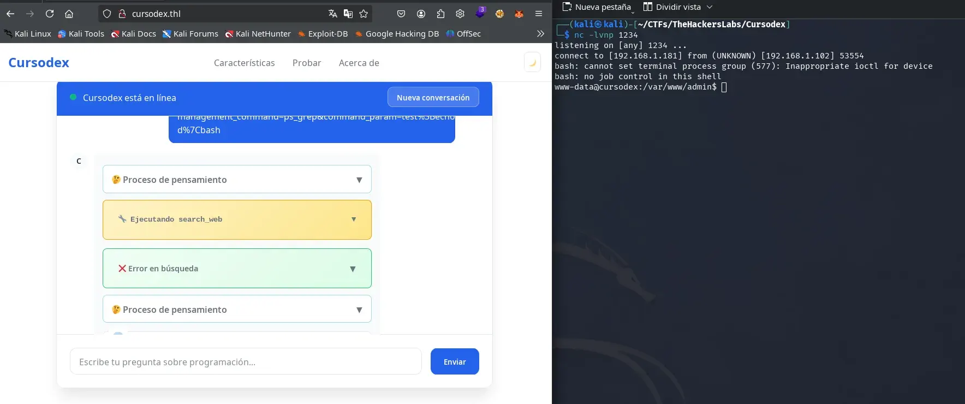Screen dimensions: 965x404
Task: Go to browser home page icon
Action: 69,14
